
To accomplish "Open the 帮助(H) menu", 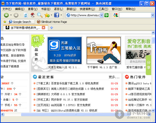I will 131,9.
